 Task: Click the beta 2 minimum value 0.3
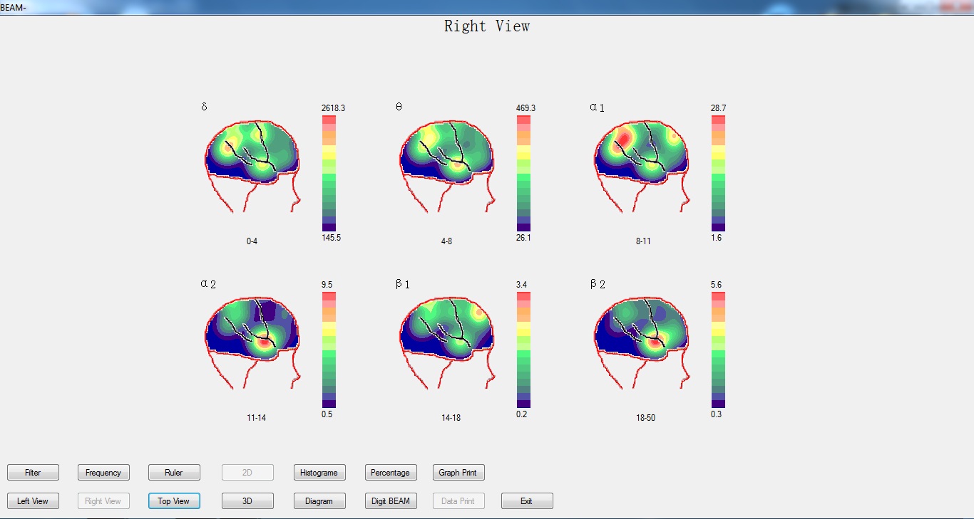tap(717, 414)
